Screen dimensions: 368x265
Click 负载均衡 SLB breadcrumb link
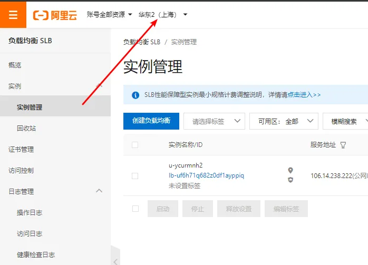tap(142, 42)
